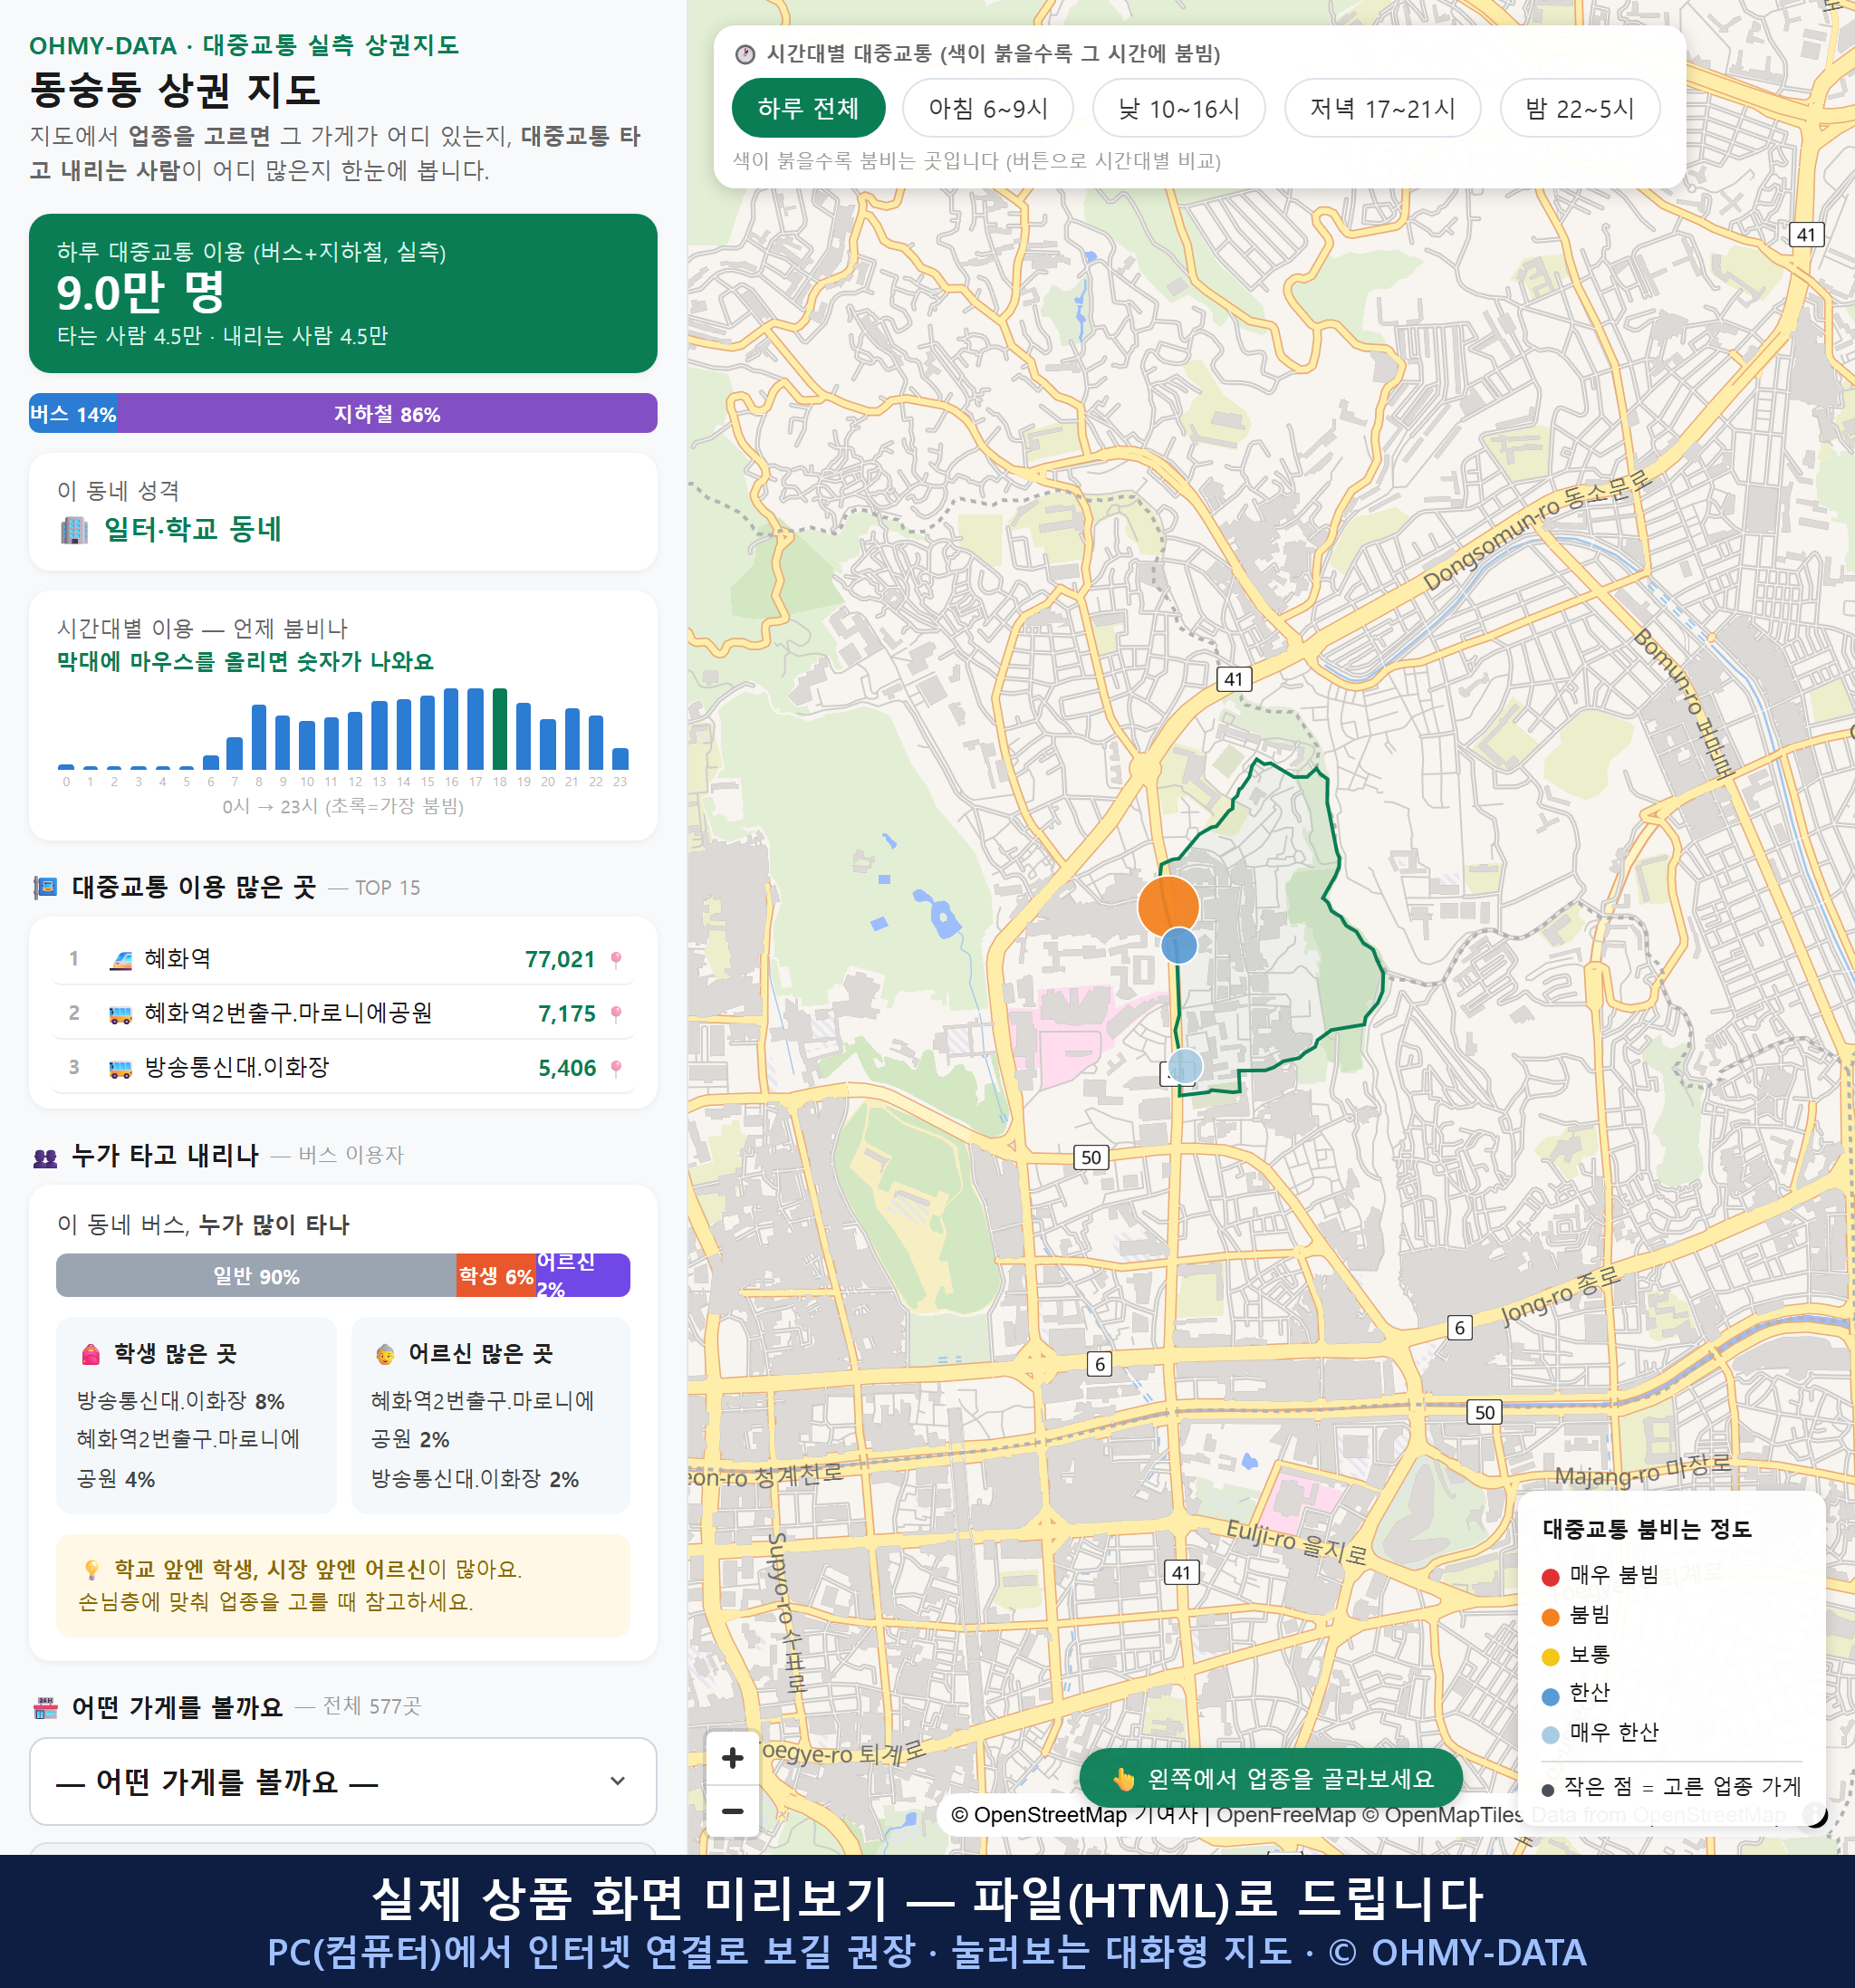Click the 8시 bar in hourly chart
The image size is (1855, 1988).
click(259, 736)
